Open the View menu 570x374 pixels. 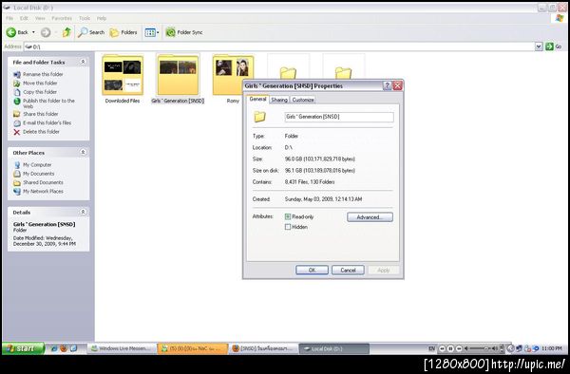tap(40, 18)
